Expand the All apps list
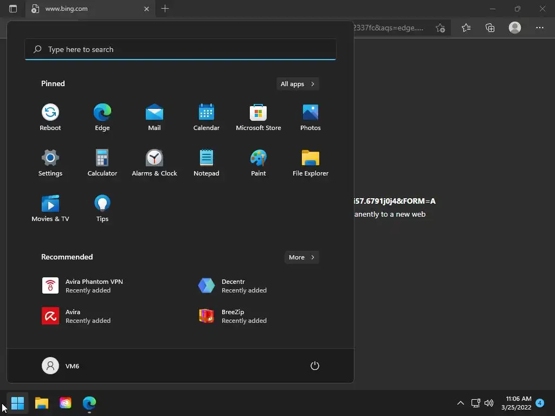 298,84
